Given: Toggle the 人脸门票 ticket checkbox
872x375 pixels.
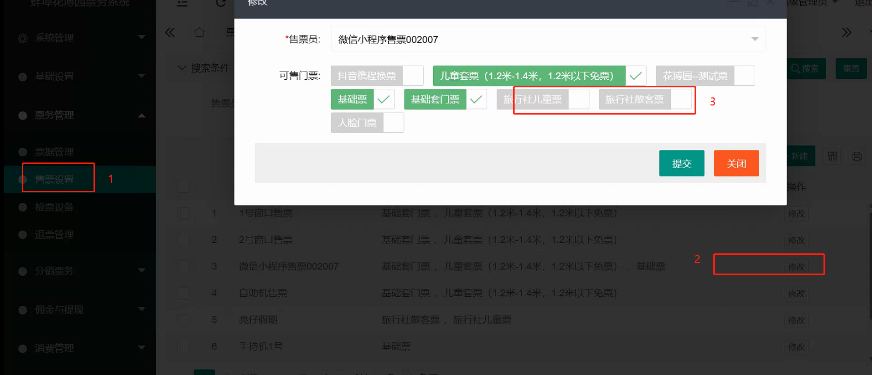Looking at the screenshot, I should (393, 123).
